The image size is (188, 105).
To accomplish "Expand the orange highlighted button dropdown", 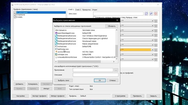I will click(152, 50).
